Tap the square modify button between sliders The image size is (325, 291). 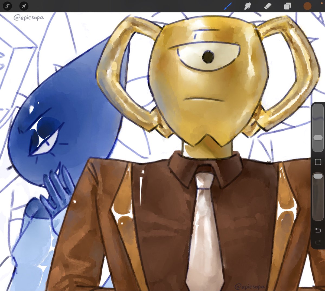pos(318,162)
